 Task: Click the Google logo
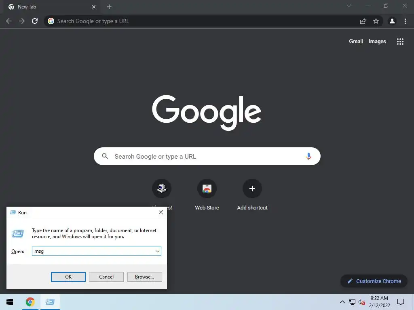(207, 113)
